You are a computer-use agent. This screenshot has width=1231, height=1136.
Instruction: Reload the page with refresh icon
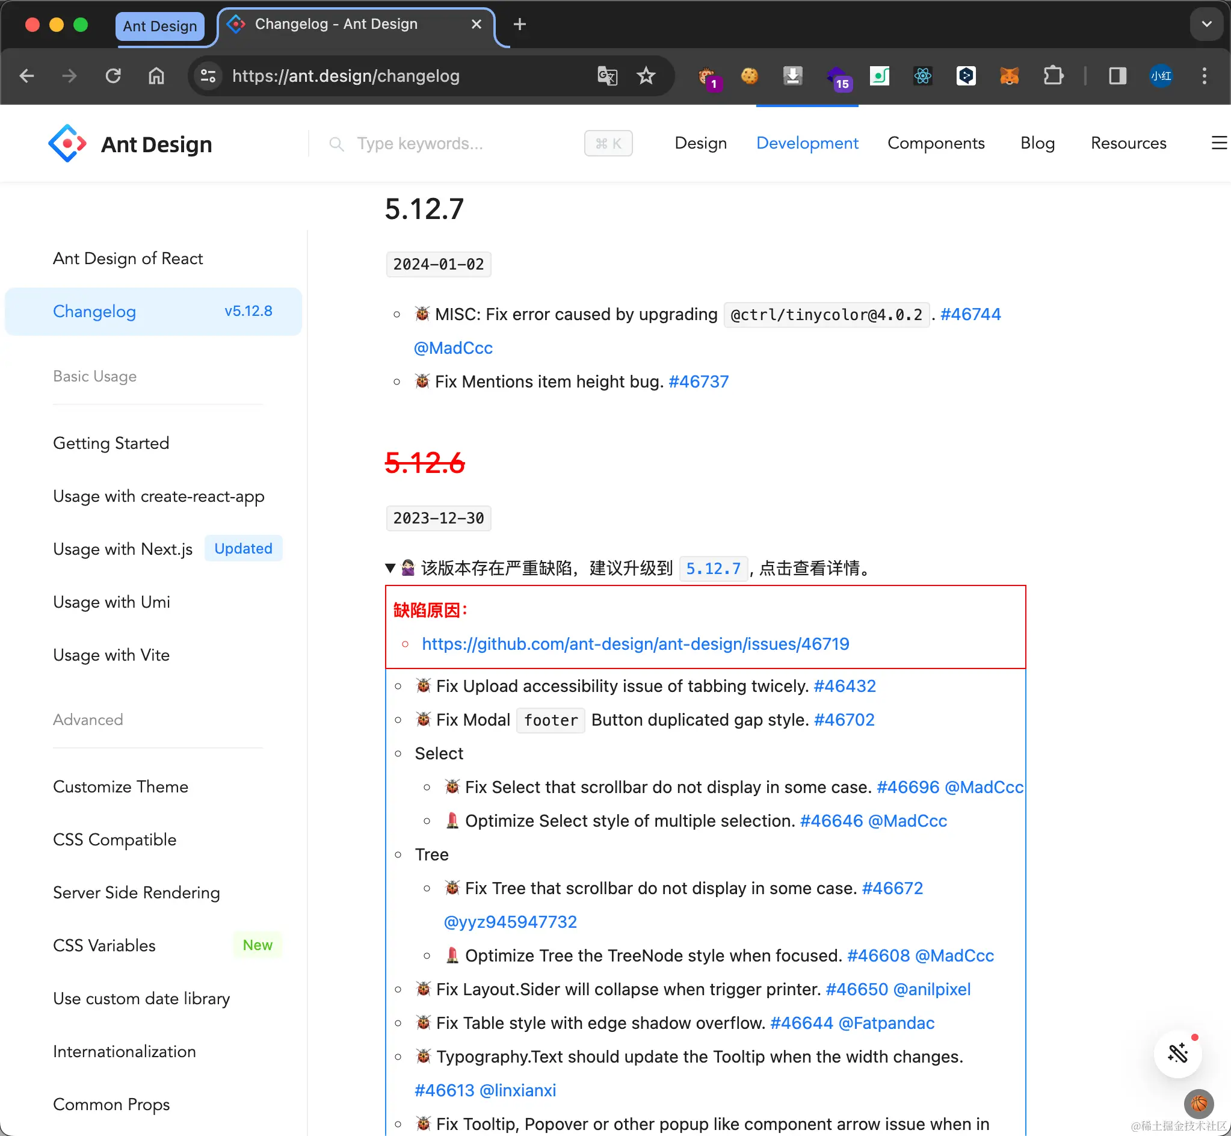tap(113, 76)
